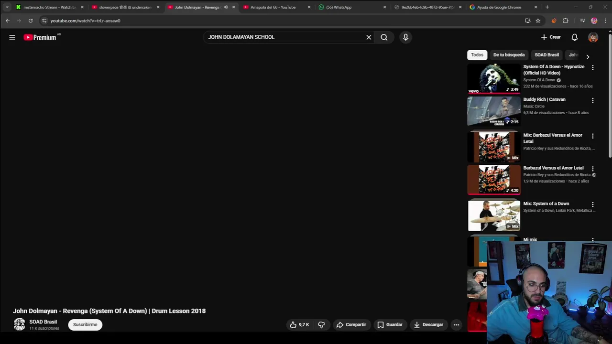Mute audio on the John Dolmayan tab
This screenshot has width=612, height=344.
(x=226, y=7)
